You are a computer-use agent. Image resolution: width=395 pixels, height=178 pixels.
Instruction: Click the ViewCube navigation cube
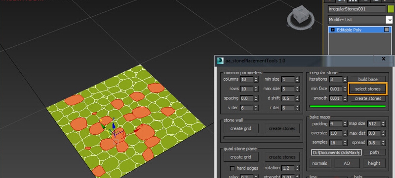[x=301, y=16]
